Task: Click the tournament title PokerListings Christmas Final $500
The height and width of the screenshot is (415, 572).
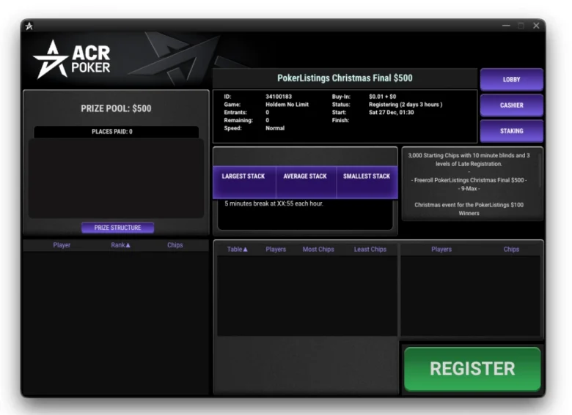Action: click(345, 78)
